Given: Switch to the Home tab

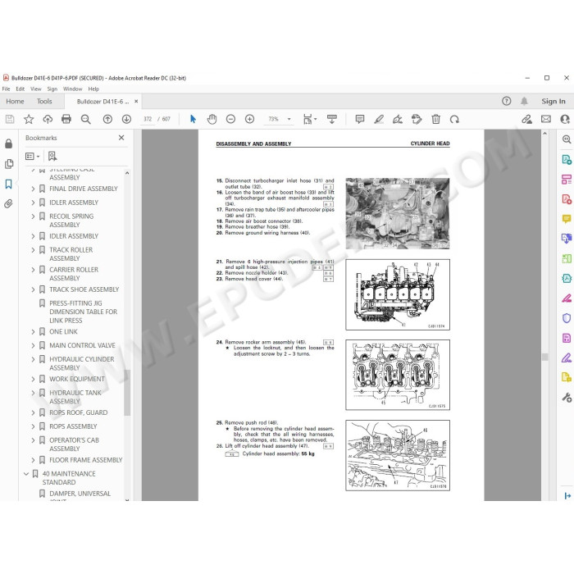Looking at the screenshot, I should click(x=15, y=102).
